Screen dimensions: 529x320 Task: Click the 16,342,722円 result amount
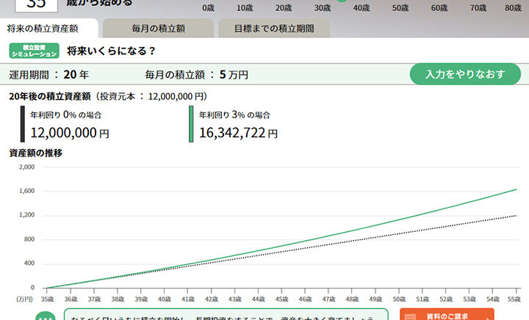tap(238, 133)
